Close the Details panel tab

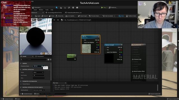coord(33,56)
